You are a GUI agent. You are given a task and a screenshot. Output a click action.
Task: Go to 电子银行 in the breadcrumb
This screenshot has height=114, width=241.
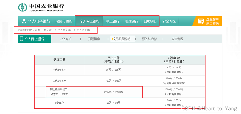(x=49, y=30)
